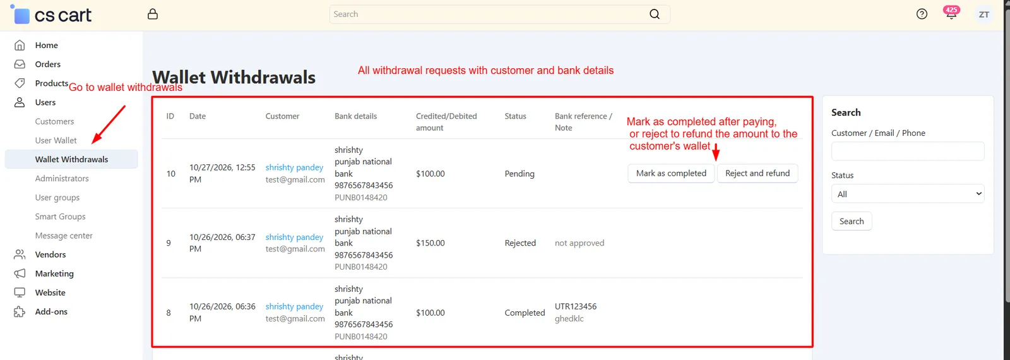The width and height of the screenshot is (1010, 360).
Task: Click the Search button in sidebar
Action: pos(852,221)
